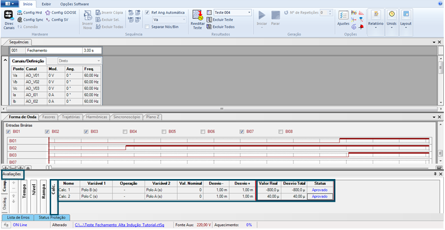445x230 pixels.
Task: Click Aprovado status for Calc. 2
Action: (x=320, y=196)
